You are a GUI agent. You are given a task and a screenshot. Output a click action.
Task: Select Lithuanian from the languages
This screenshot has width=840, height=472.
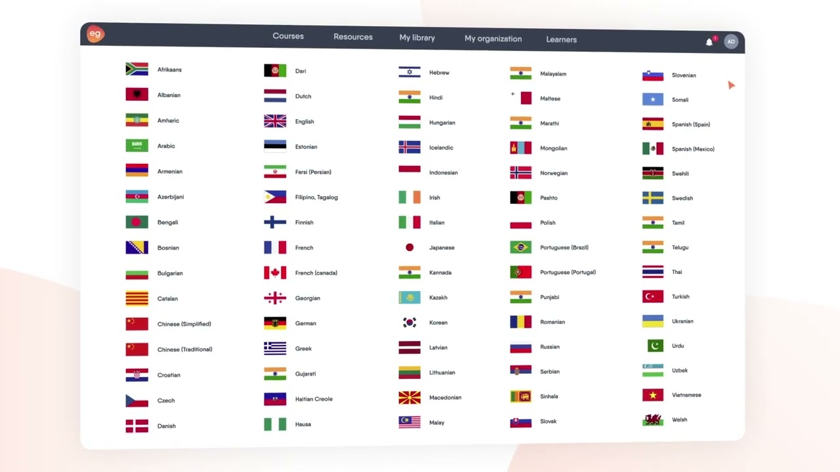[442, 372]
